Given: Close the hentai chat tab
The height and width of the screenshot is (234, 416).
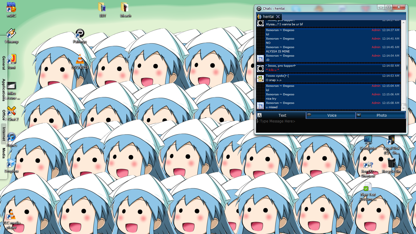Looking at the screenshot, I should tap(278, 16).
